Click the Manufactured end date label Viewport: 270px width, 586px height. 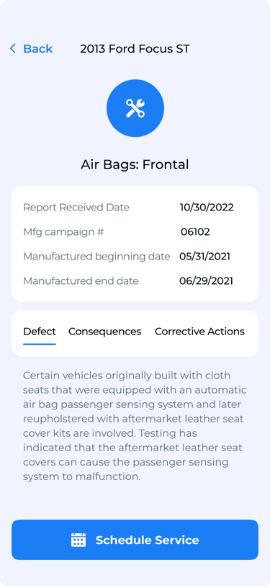click(81, 281)
